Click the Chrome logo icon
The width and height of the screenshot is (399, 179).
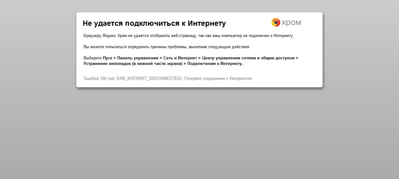pos(276,22)
